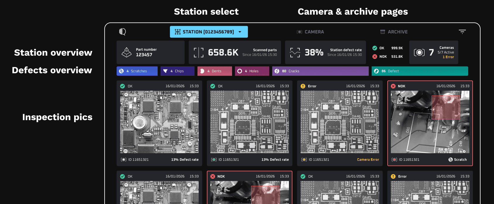Click the Cameras icon beside number 7

[x=419, y=52]
